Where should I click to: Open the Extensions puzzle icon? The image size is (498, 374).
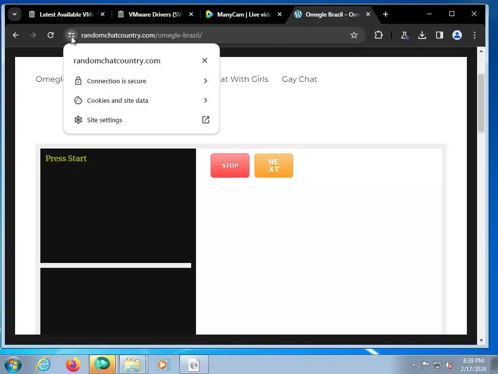pos(378,35)
